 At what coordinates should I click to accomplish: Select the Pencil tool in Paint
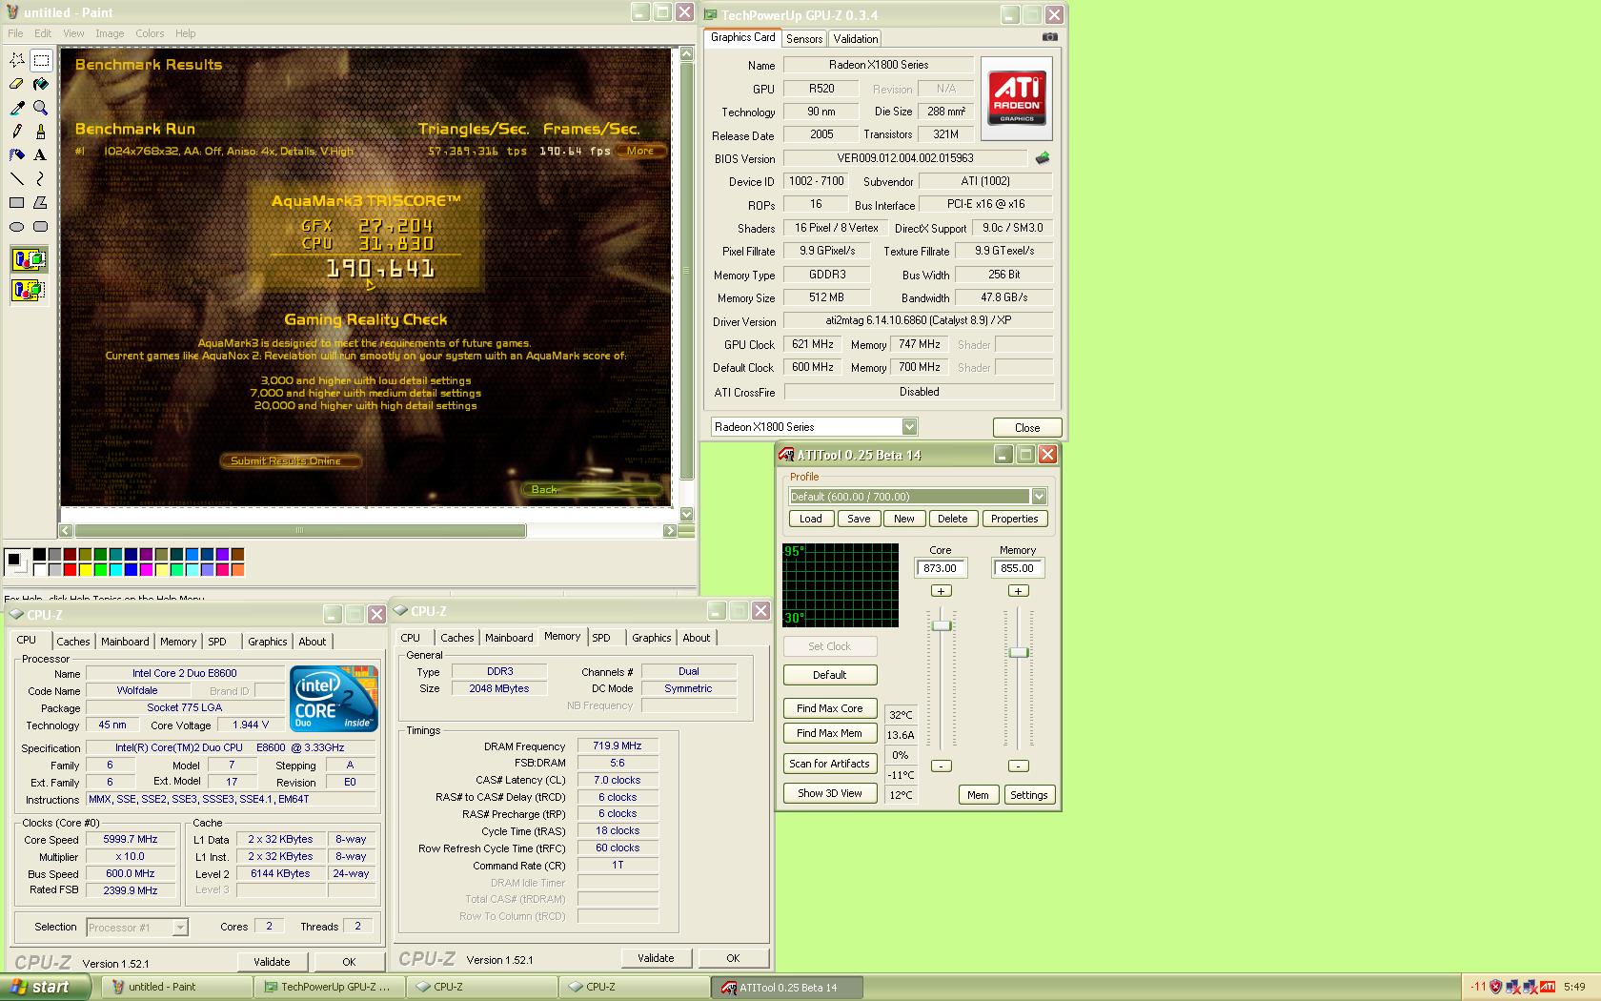[17, 132]
